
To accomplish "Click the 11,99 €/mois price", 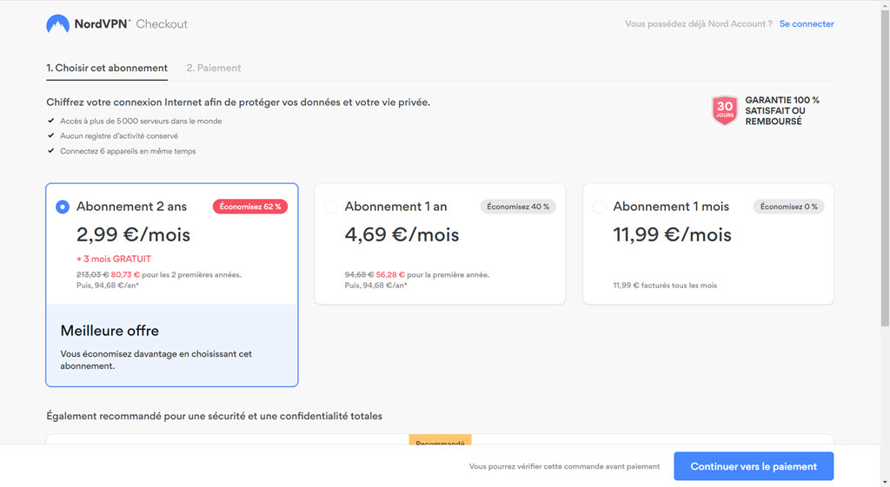I will (x=672, y=234).
